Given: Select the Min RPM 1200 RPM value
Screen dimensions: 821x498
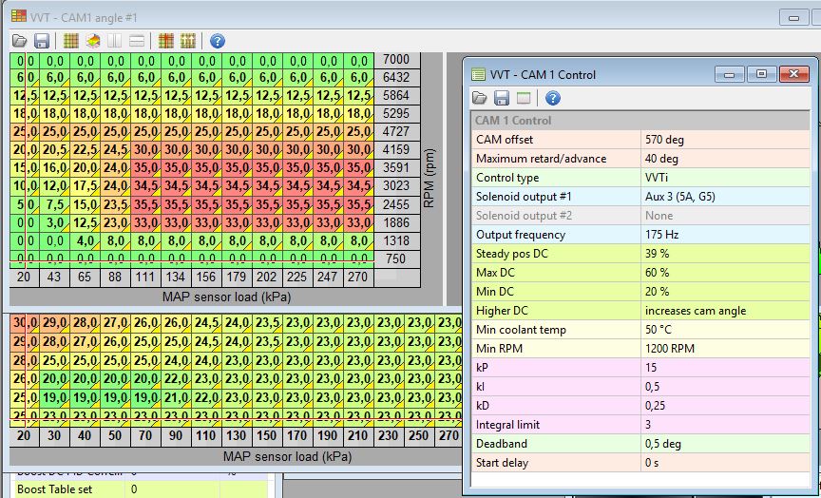Looking at the screenshot, I should 724,349.
